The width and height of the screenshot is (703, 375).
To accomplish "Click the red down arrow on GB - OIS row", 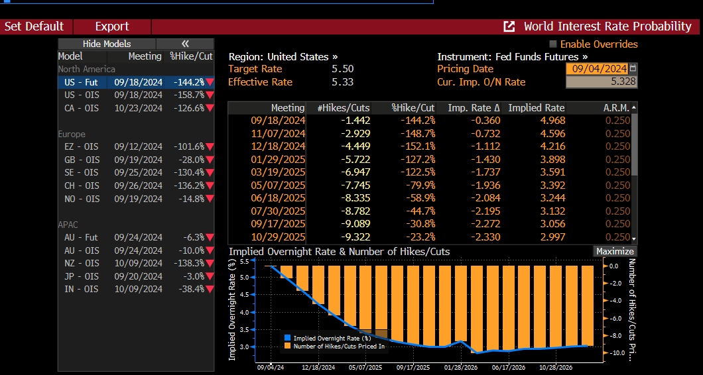I will pyautogui.click(x=210, y=160).
